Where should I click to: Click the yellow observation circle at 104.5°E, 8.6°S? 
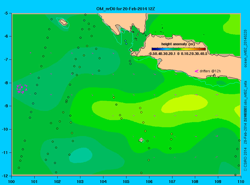pos(114,97)
